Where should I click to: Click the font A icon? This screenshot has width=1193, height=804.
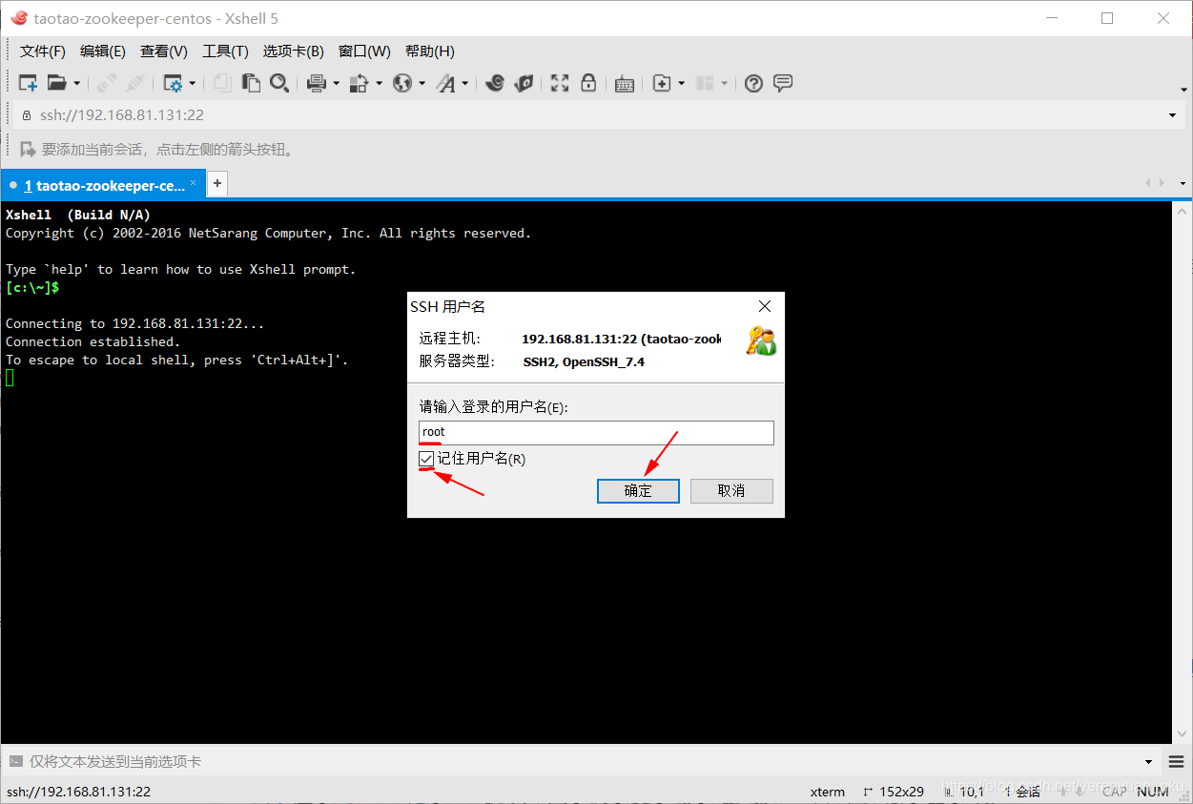[x=446, y=84]
